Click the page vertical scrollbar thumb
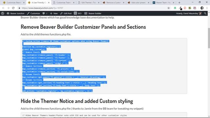210x118 pixels. point(209,38)
